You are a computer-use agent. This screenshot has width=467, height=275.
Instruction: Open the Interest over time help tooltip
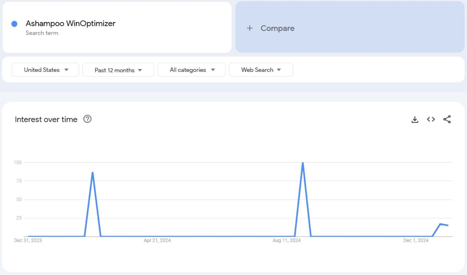pyautogui.click(x=87, y=119)
